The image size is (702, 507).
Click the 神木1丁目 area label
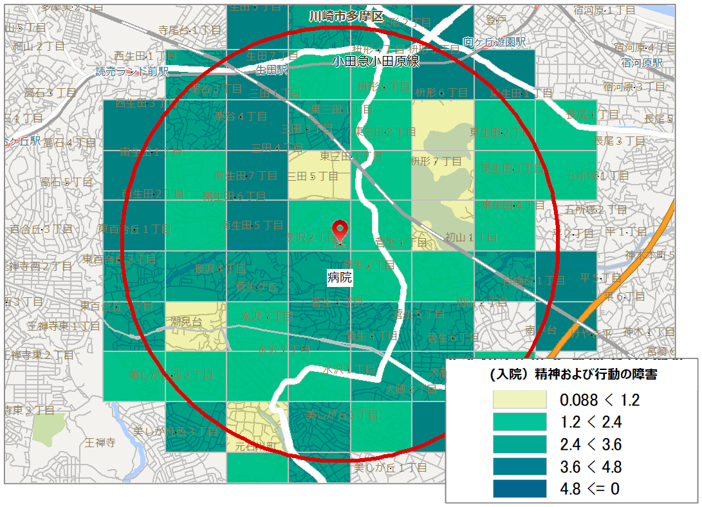pyautogui.click(x=649, y=332)
